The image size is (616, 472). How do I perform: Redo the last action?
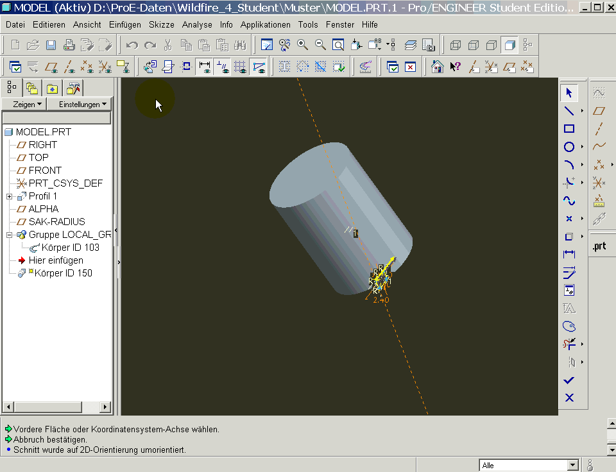[150, 45]
